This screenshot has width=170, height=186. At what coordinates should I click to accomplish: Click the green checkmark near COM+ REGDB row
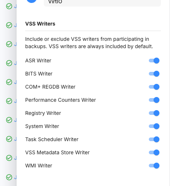(x=9, y=82)
